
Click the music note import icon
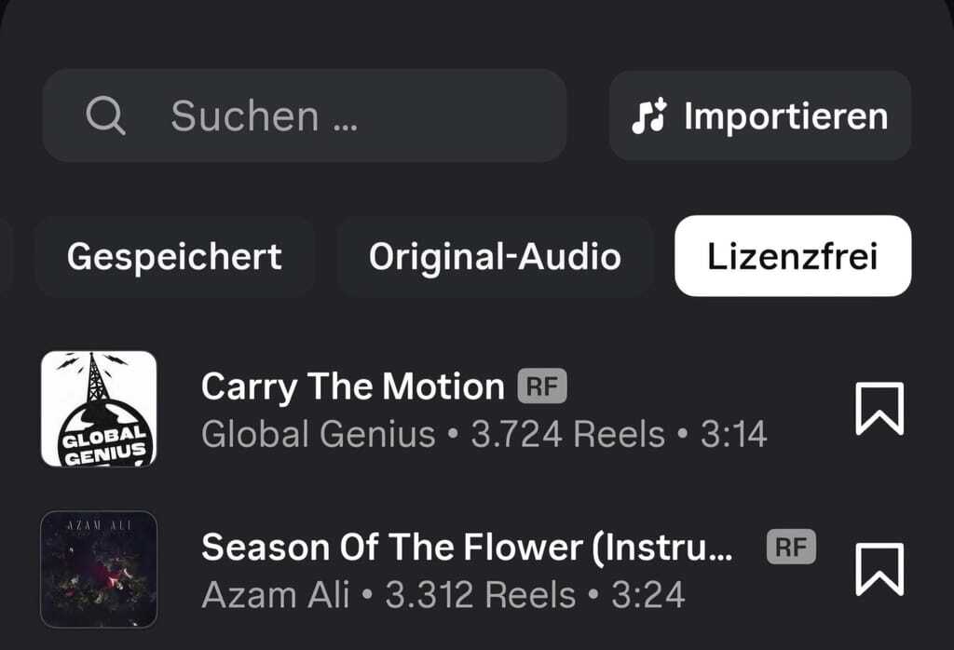pos(649,116)
